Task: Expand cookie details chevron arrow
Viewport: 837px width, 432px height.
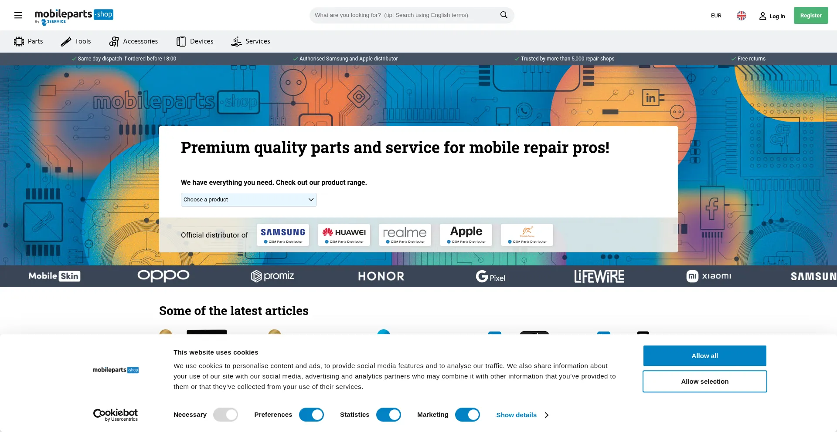Action: point(547,415)
